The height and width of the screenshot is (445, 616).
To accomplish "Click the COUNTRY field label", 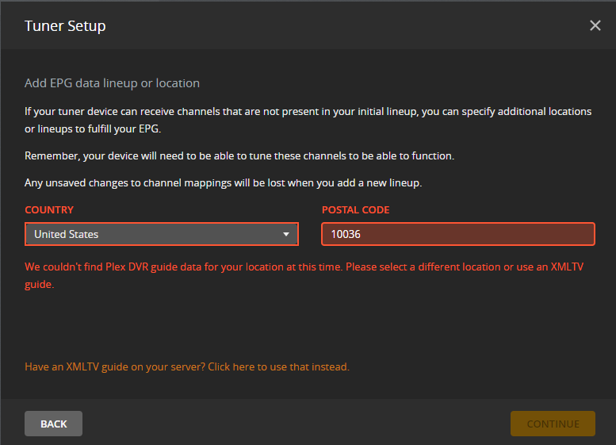I will pyautogui.click(x=49, y=210).
